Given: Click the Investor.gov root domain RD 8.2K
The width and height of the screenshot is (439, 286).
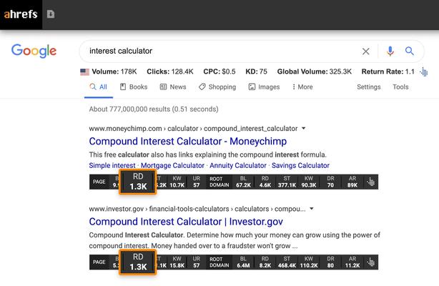Looking at the screenshot, I should 265,262.
